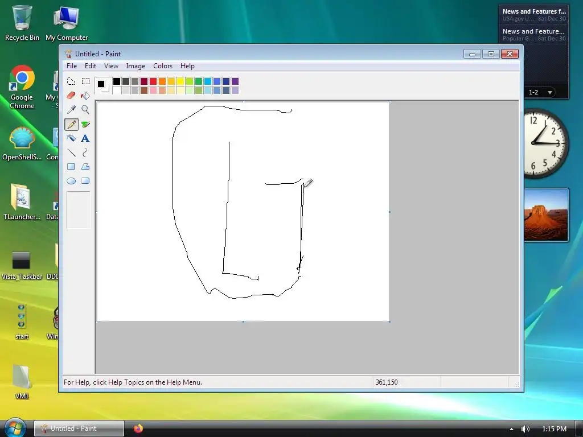
Task: Maximize the Paint window
Action: coord(491,54)
